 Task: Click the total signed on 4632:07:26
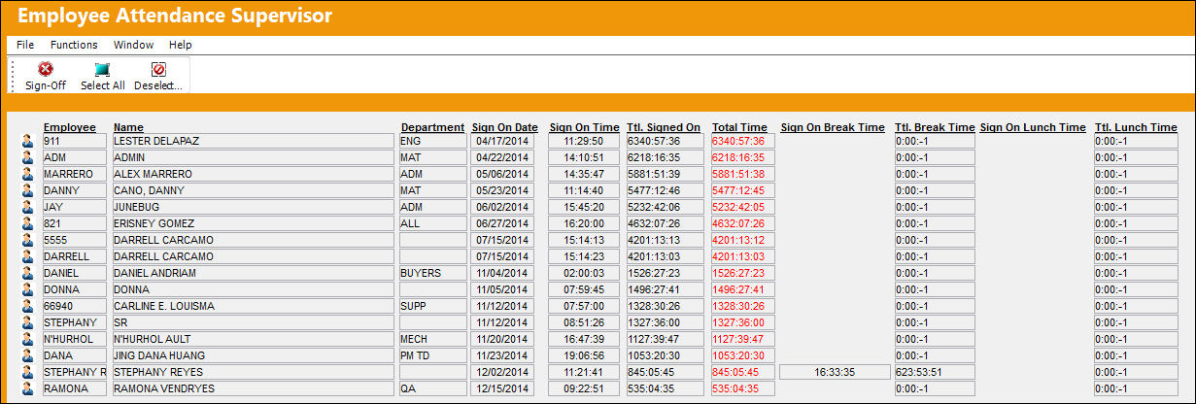(666, 223)
